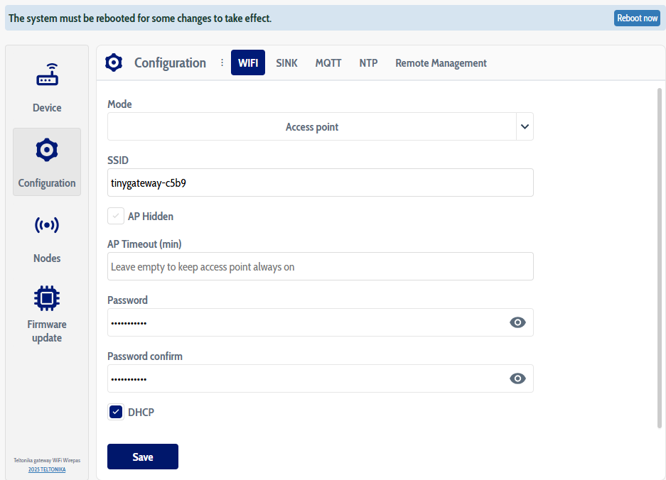The height and width of the screenshot is (480, 666).
Task: Click the Save button
Action: [142, 457]
